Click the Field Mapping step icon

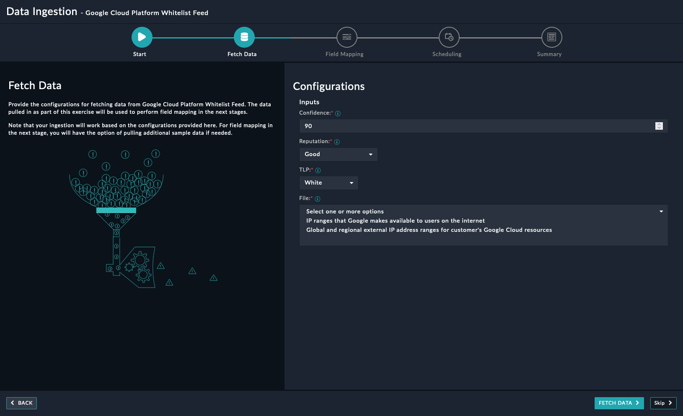(x=347, y=37)
